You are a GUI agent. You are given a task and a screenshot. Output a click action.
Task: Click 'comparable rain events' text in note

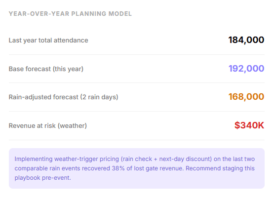[47, 168]
